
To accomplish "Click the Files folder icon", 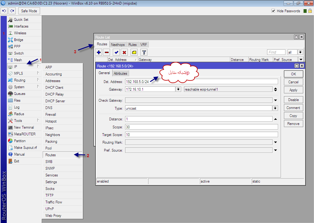I will point(10,100).
